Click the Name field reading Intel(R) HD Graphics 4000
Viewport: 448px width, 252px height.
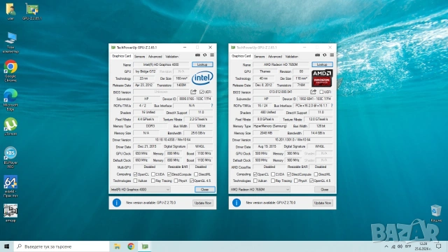[161, 64]
